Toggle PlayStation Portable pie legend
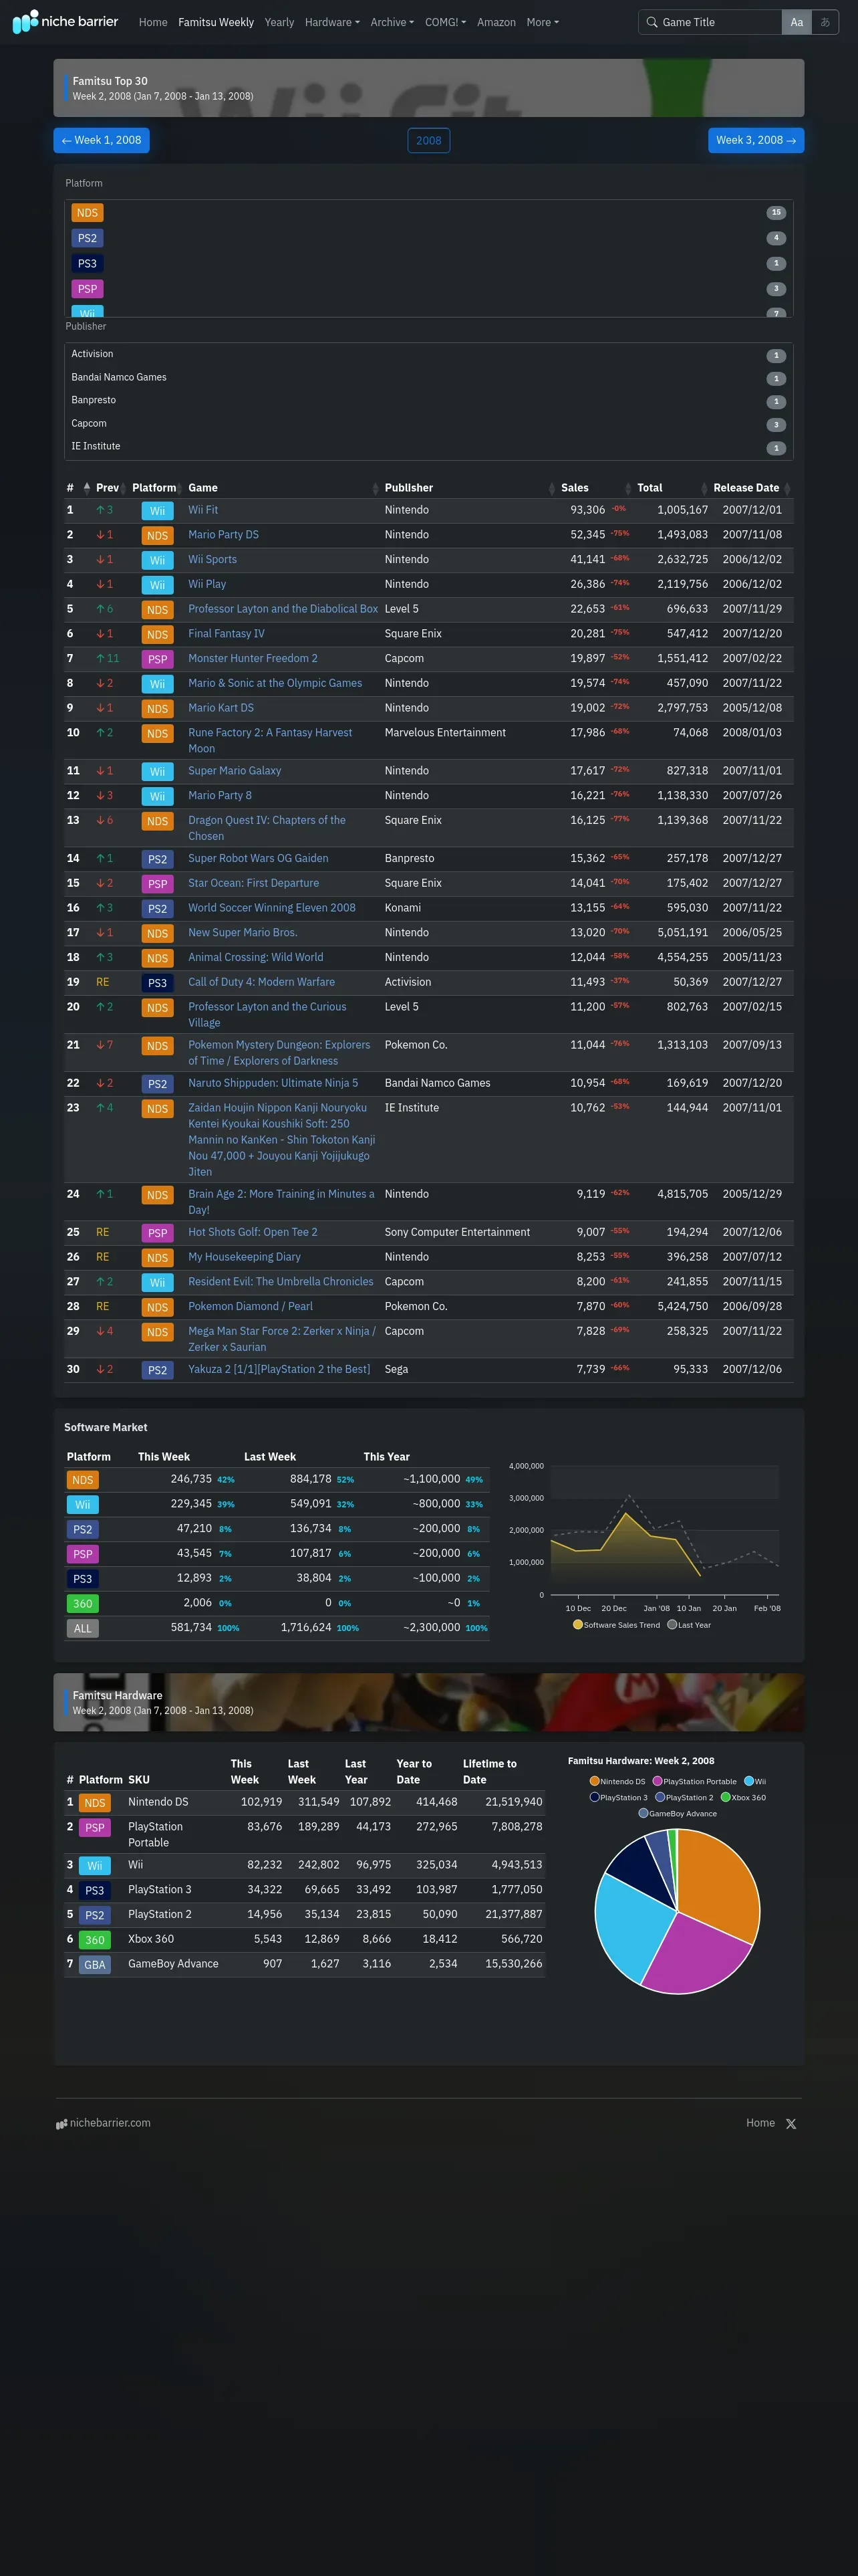This screenshot has width=858, height=2576. tap(694, 1781)
